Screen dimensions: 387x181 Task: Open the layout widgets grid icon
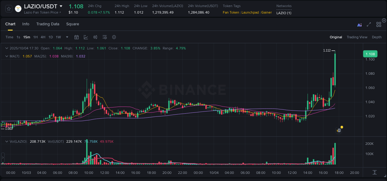[x=379, y=24]
